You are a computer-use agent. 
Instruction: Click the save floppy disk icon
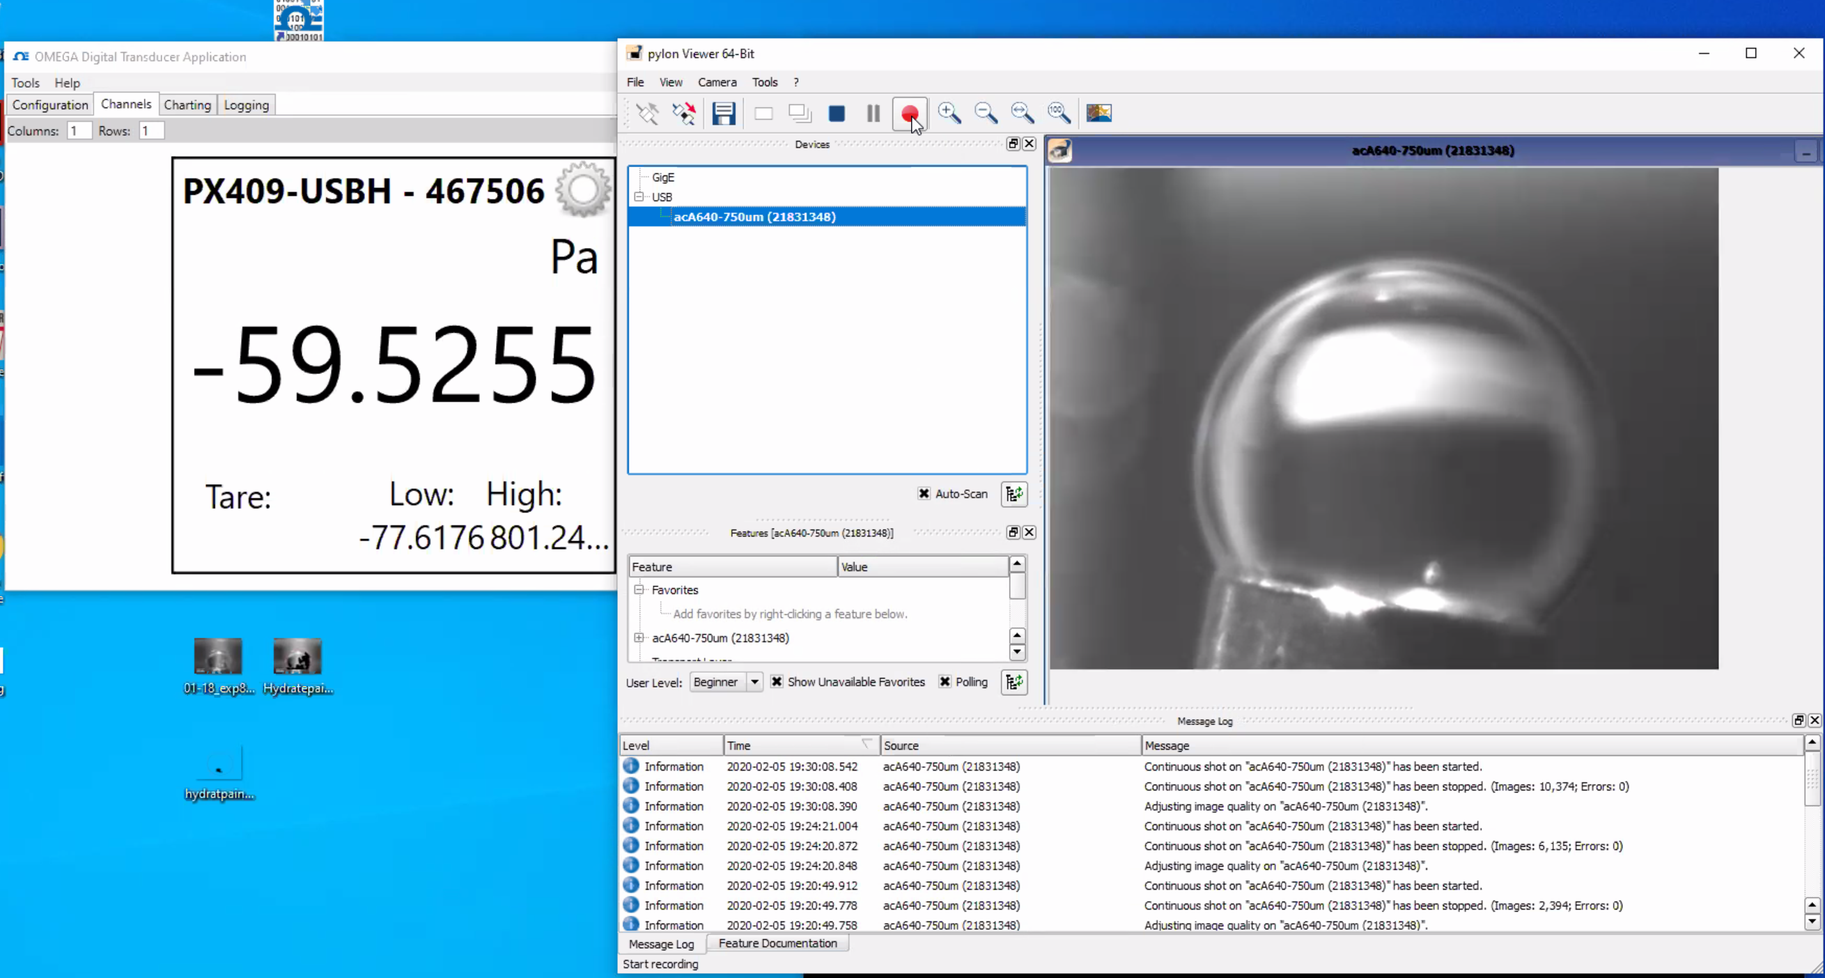tap(723, 114)
